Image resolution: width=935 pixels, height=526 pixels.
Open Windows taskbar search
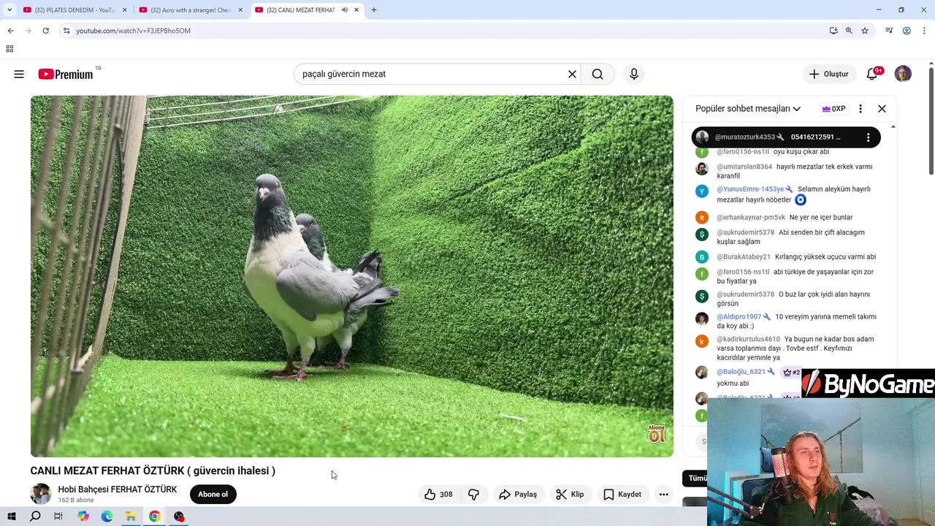[x=35, y=517]
